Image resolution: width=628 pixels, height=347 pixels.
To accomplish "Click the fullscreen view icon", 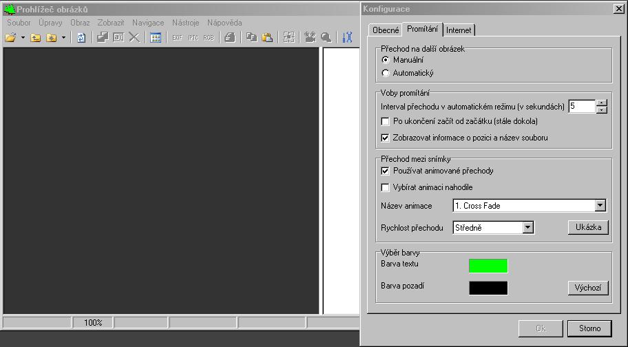I will click(289, 38).
